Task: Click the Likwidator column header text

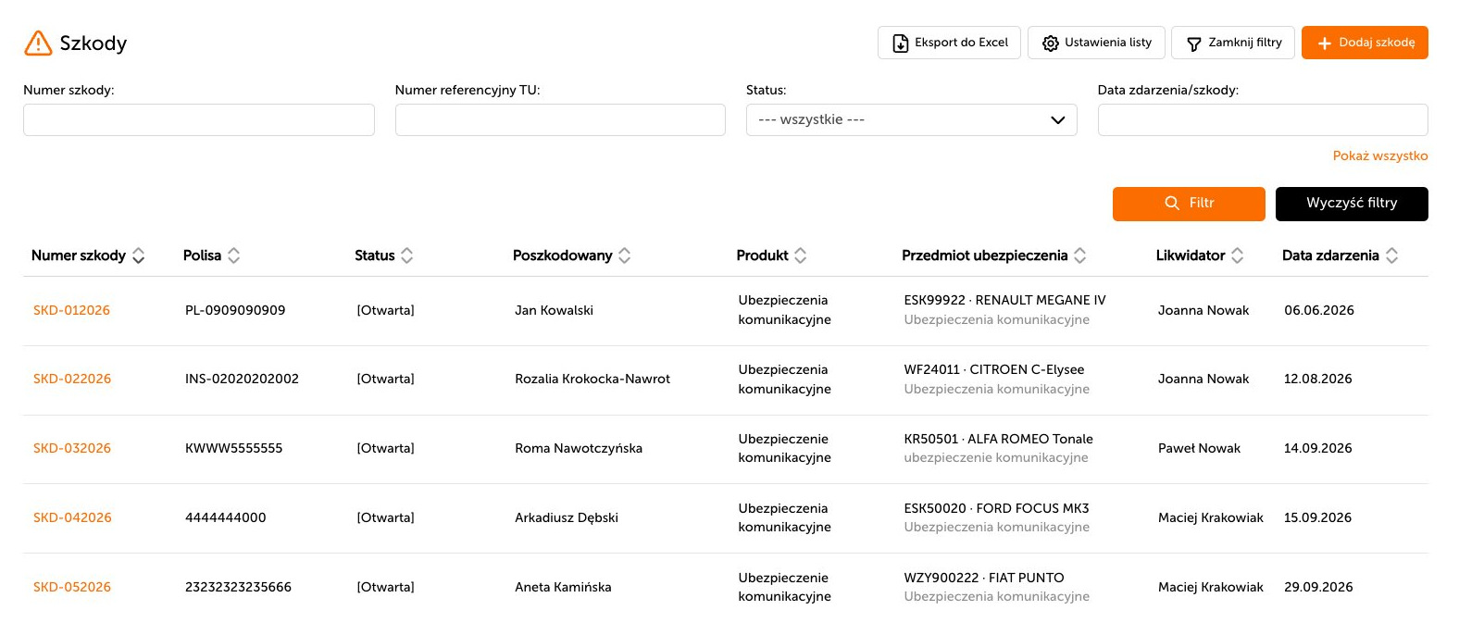Action: pyautogui.click(x=1191, y=255)
